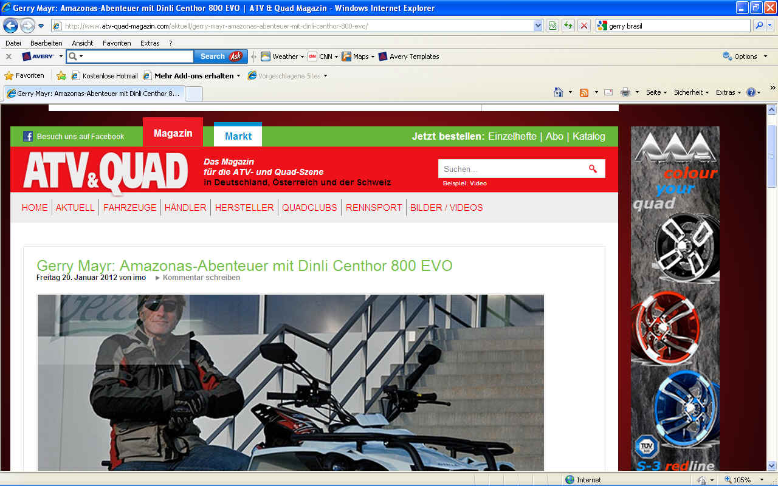Click the ATV & QUAD logo
This screenshot has width=778, height=486.
click(x=106, y=172)
